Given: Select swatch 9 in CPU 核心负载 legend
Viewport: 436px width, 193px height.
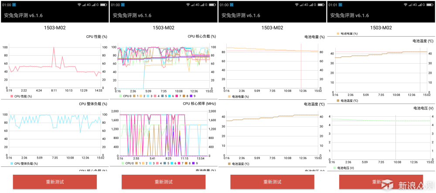Looking at the screenshot, I should (191, 96).
